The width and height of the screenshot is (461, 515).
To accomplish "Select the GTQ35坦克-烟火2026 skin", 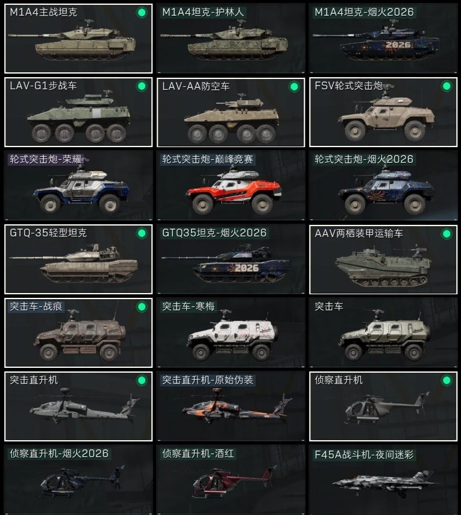I will click(x=231, y=259).
